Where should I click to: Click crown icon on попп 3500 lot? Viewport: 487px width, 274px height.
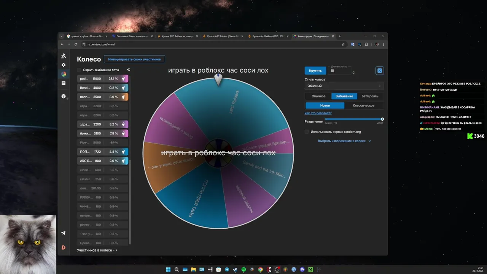coord(123,97)
